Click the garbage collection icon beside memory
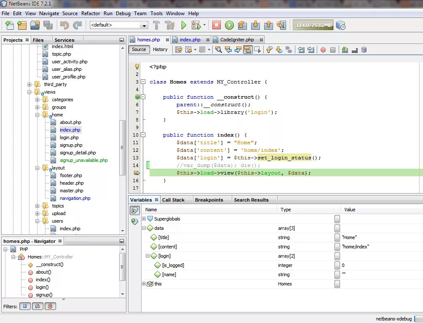The image size is (423, 323). [x=341, y=25]
